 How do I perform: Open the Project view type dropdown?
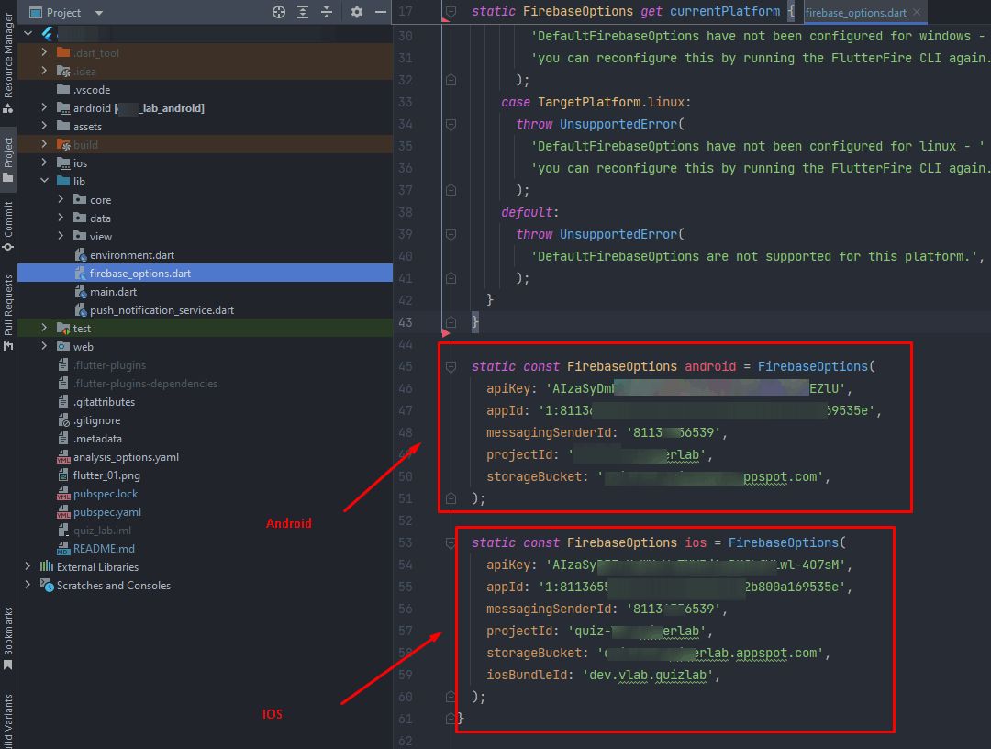point(99,13)
